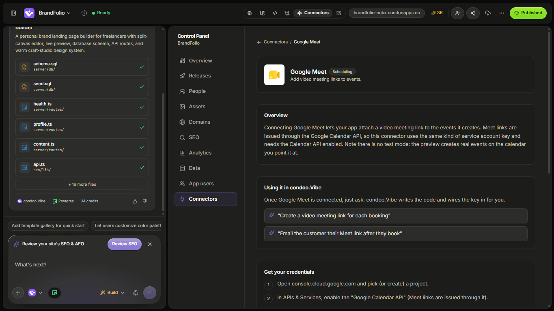Click the condoo.Vibe label under the file list
The image size is (554, 311).
[32, 201]
